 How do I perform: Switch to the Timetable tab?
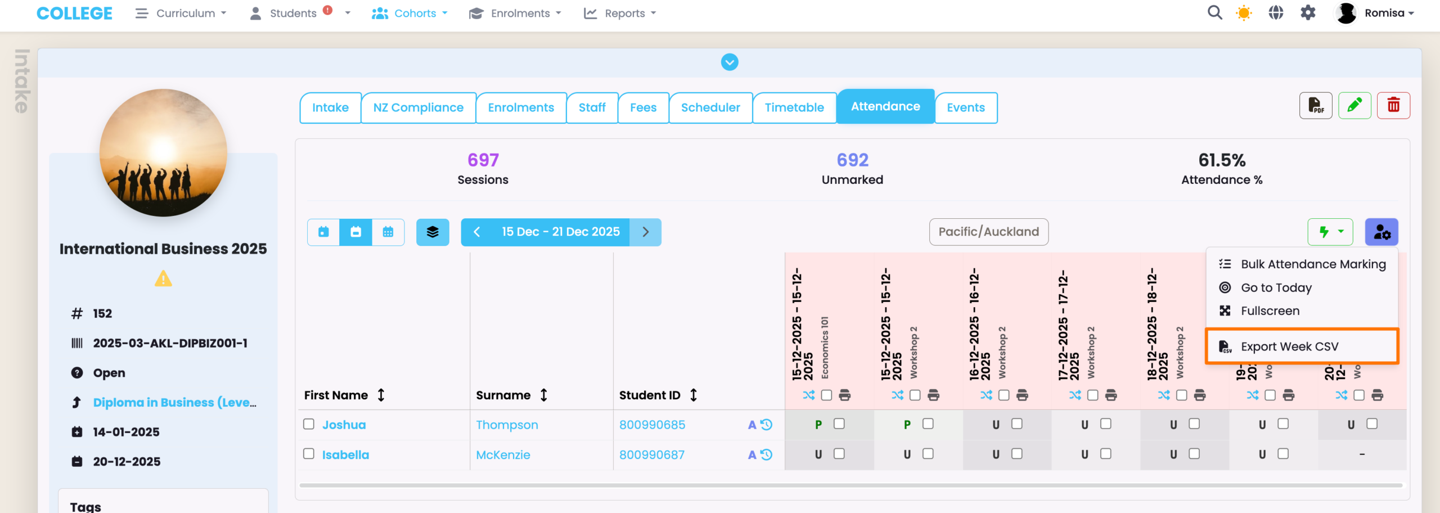pos(794,107)
